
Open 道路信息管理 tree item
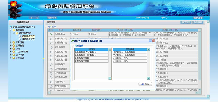pos(28,39)
